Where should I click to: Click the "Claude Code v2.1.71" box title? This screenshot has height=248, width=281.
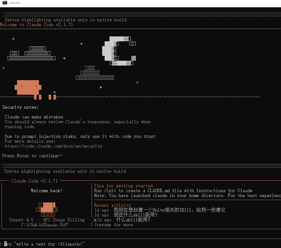pyautogui.click(x=34, y=181)
